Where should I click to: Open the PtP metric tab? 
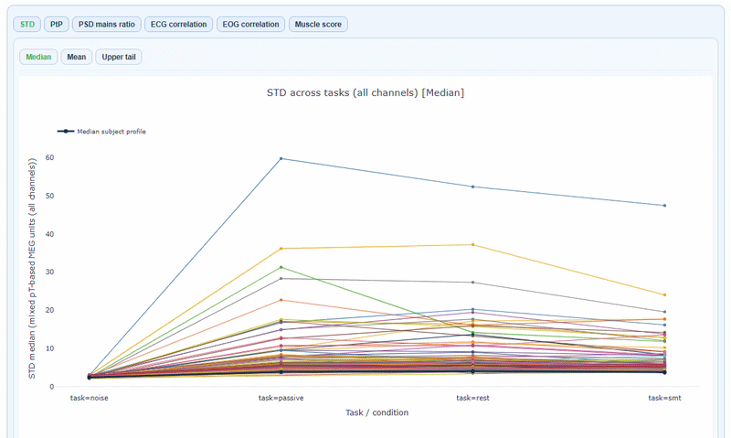(x=56, y=25)
